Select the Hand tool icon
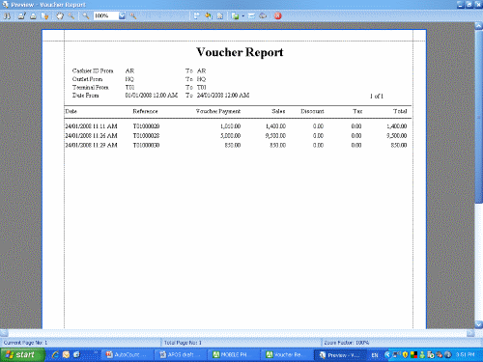This screenshot has width=483, height=362. point(60,15)
